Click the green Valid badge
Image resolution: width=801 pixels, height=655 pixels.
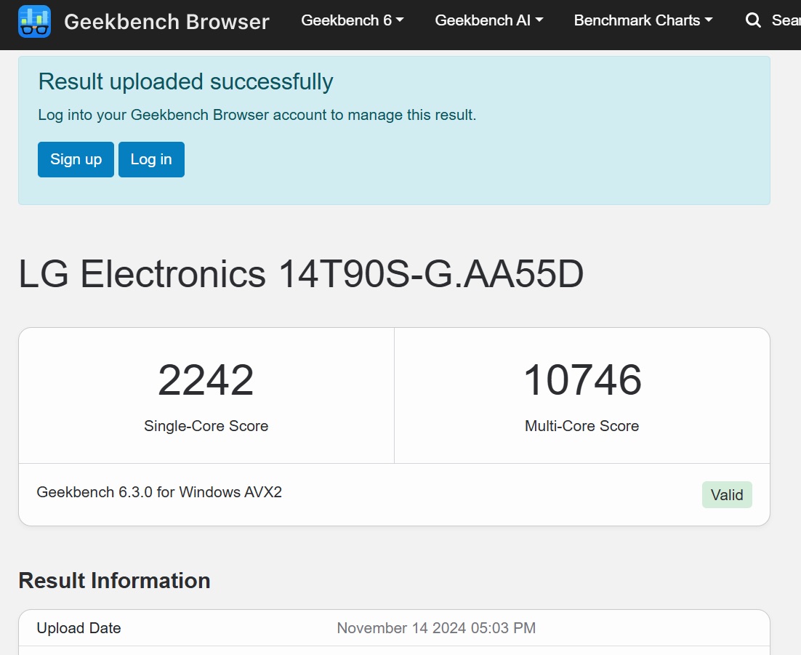coord(727,495)
